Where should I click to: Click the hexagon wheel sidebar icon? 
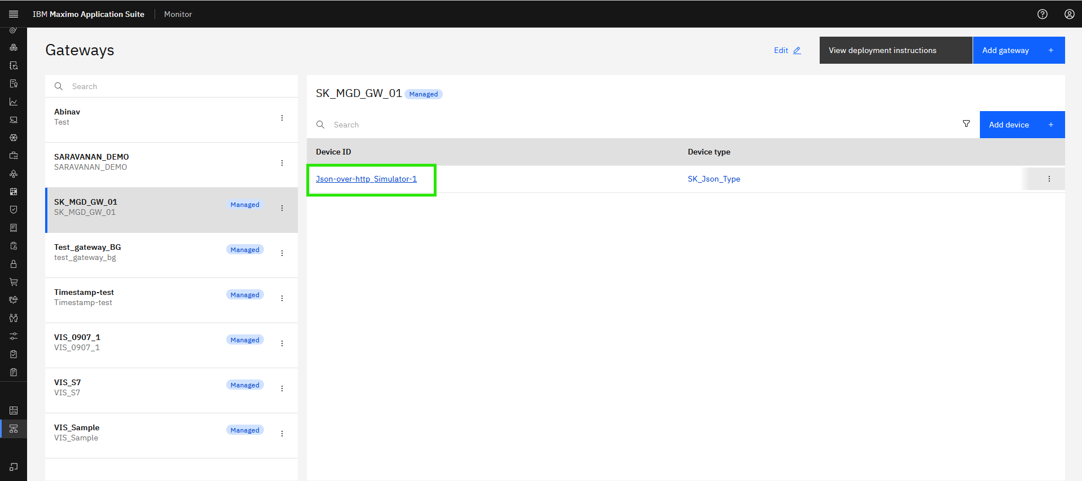coord(14,138)
